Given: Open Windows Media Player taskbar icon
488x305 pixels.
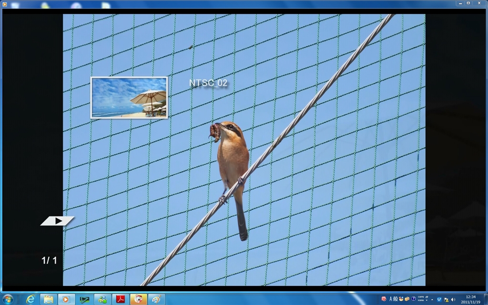Looking at the screenshot, I should click(x=66, y=299).
